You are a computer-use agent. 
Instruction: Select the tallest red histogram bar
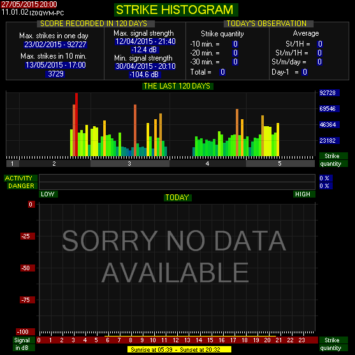coord(76,124)
